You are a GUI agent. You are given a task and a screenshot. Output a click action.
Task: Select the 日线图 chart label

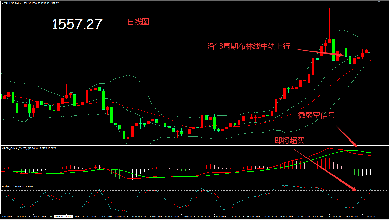pyautogui.click(x=138, y=22)
